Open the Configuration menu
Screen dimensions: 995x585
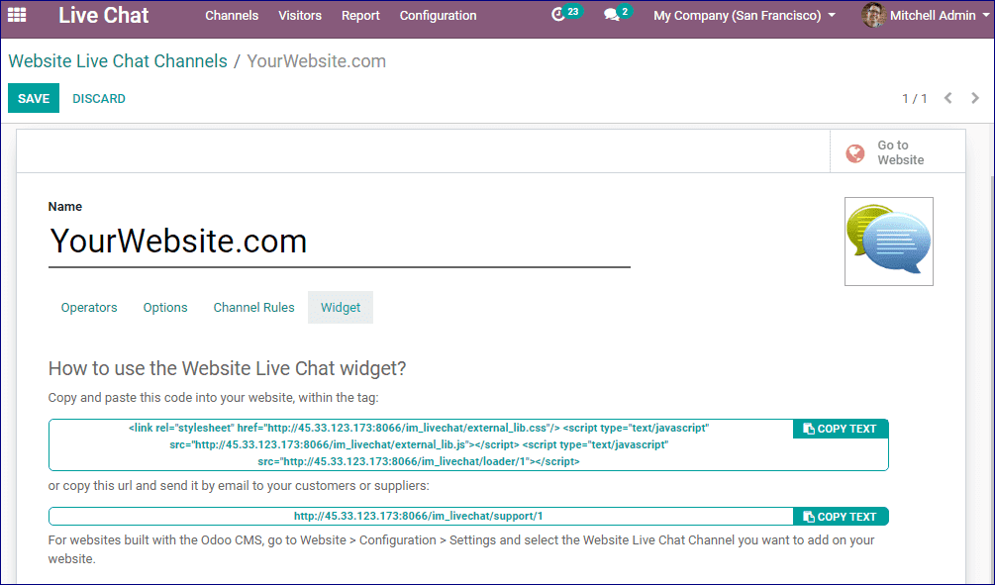click(x=438, y=15)
